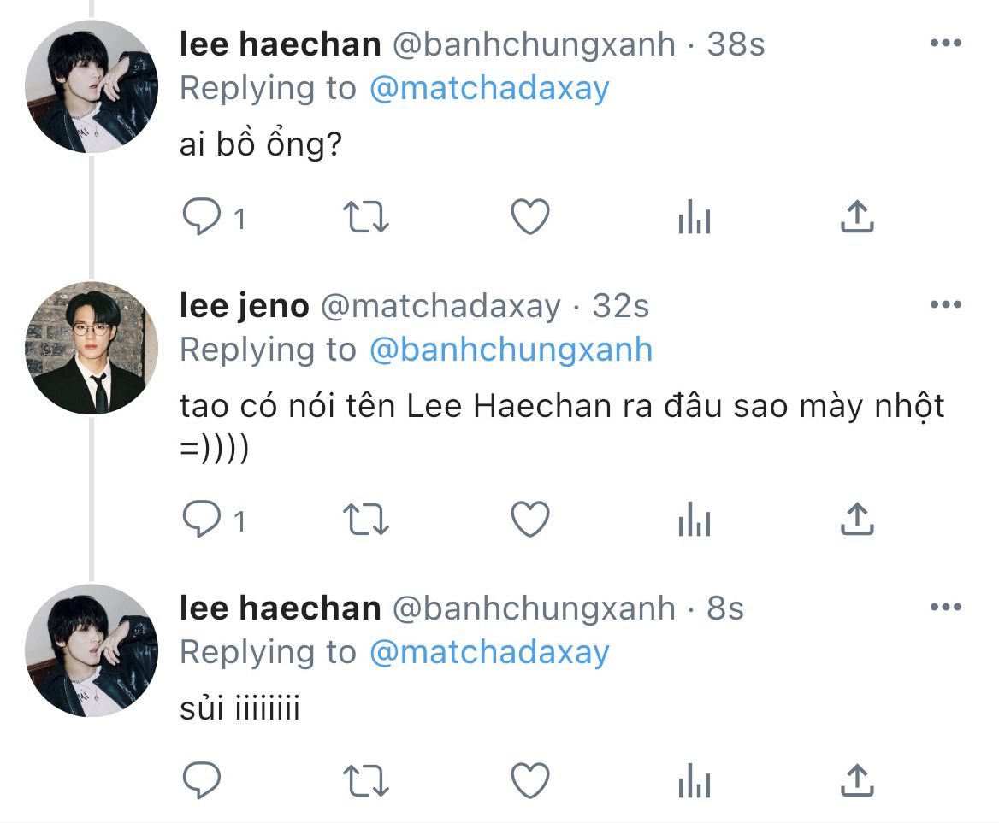This screenshot has height=823, width=999.
Task: Retweet the 'ai bồ ổng?' tweet
Action: tap(366, 218)
